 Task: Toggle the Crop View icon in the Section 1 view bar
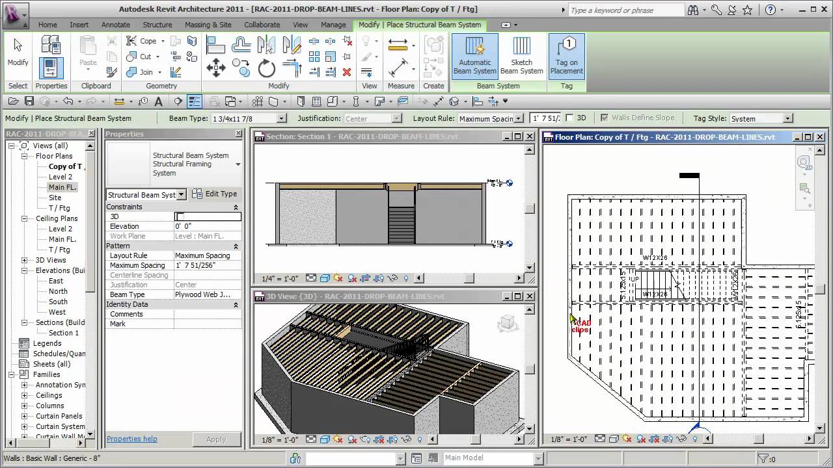pyautogui.click(x=365, y=278)
